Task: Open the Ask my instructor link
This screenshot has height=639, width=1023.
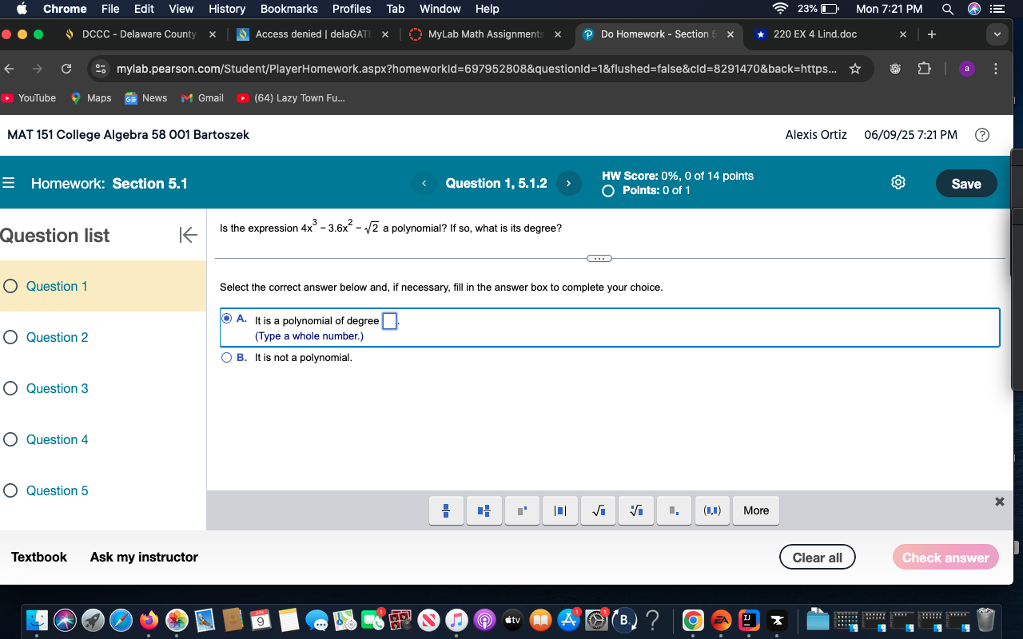Action: pyautogui.click(x=144, y=557)
